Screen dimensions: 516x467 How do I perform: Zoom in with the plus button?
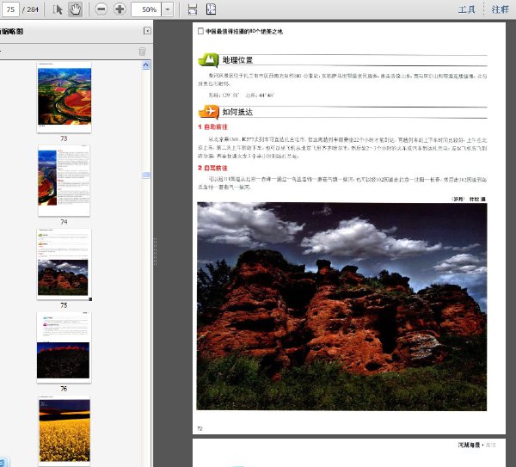(x=120, y=9)
